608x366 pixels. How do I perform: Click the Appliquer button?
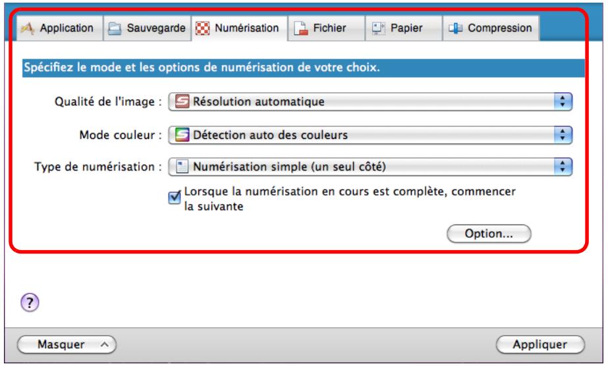[x=540, y=344]
